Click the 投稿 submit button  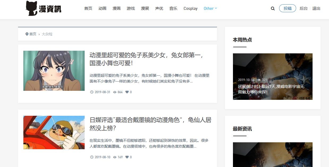point(288,8)
